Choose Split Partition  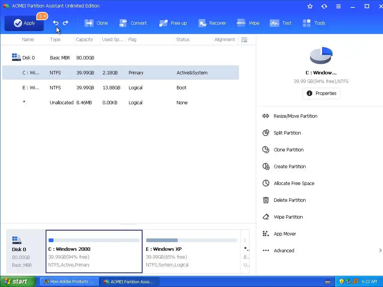point(287,133)
